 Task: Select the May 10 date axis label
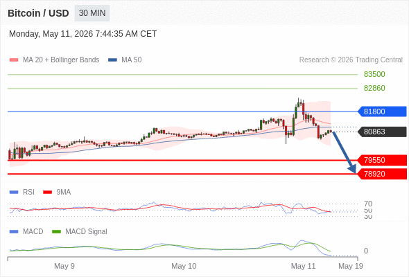point(184,266)
